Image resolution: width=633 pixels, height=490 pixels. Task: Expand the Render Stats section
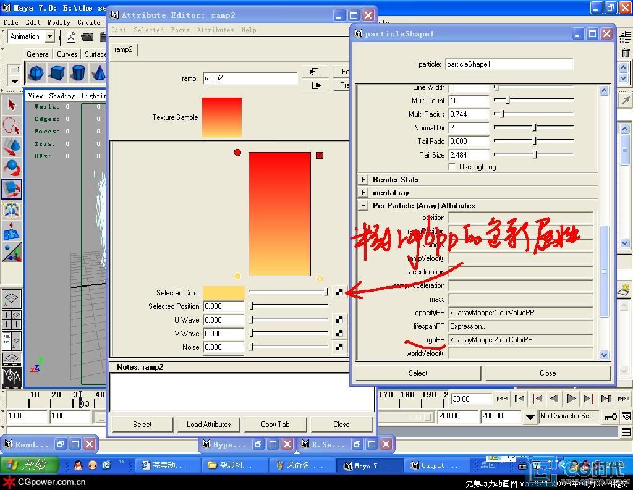click(x=363, y=179)
